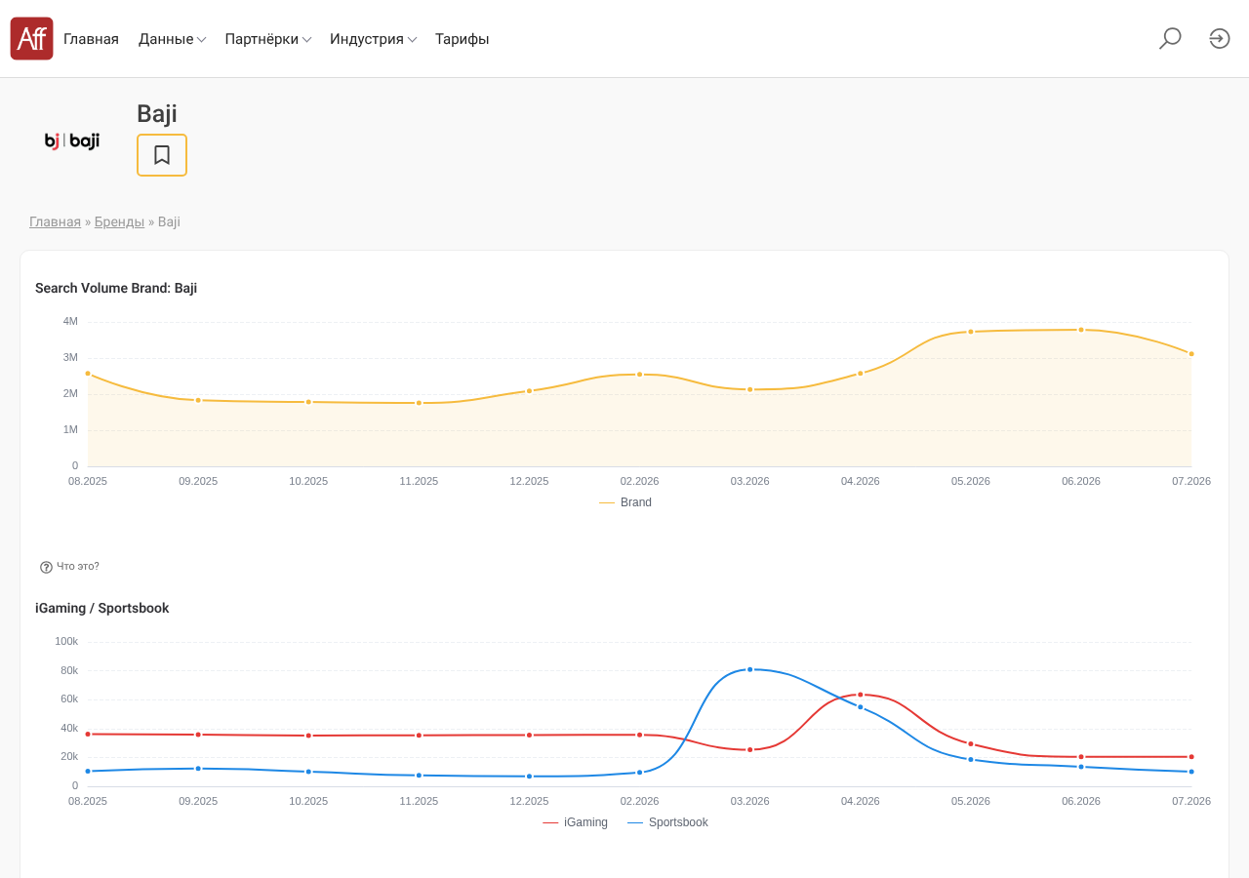The width and height of the screenshot is (1249, 878).
Task: Open the search magnifier icon
Action: click(1170, 38)
